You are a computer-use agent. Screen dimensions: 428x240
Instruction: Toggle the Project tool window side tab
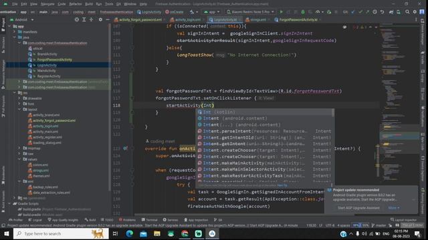tap(3, 25)
